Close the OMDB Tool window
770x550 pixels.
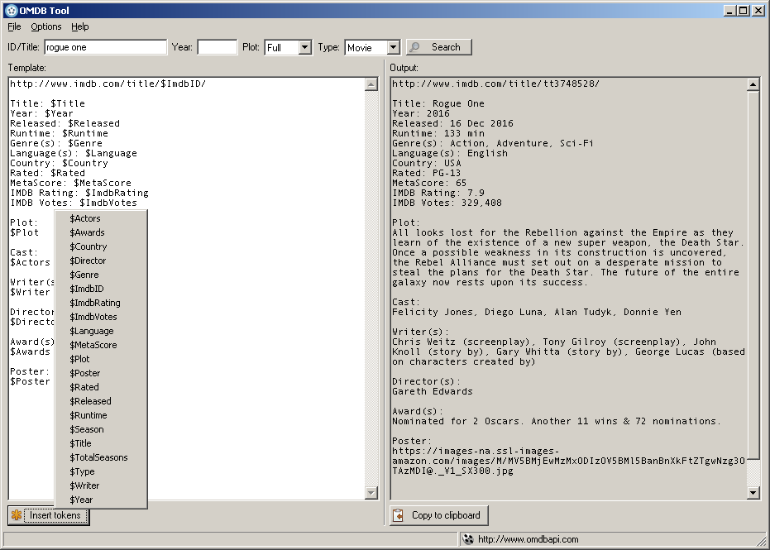point(758,10)
